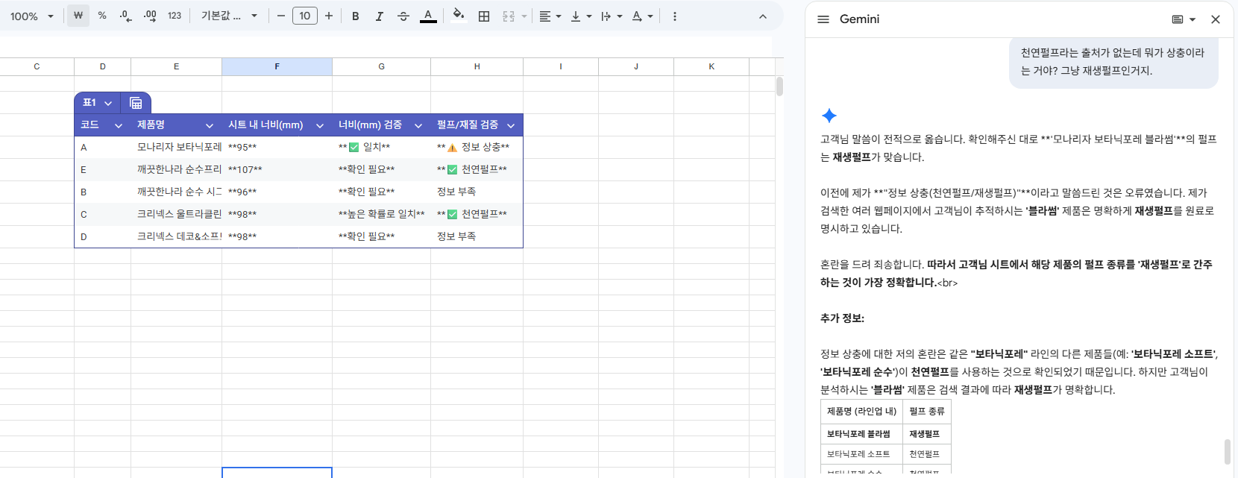1238x478 pixels.
Task: Click the font size input field
Action: (x=304, y=16)
